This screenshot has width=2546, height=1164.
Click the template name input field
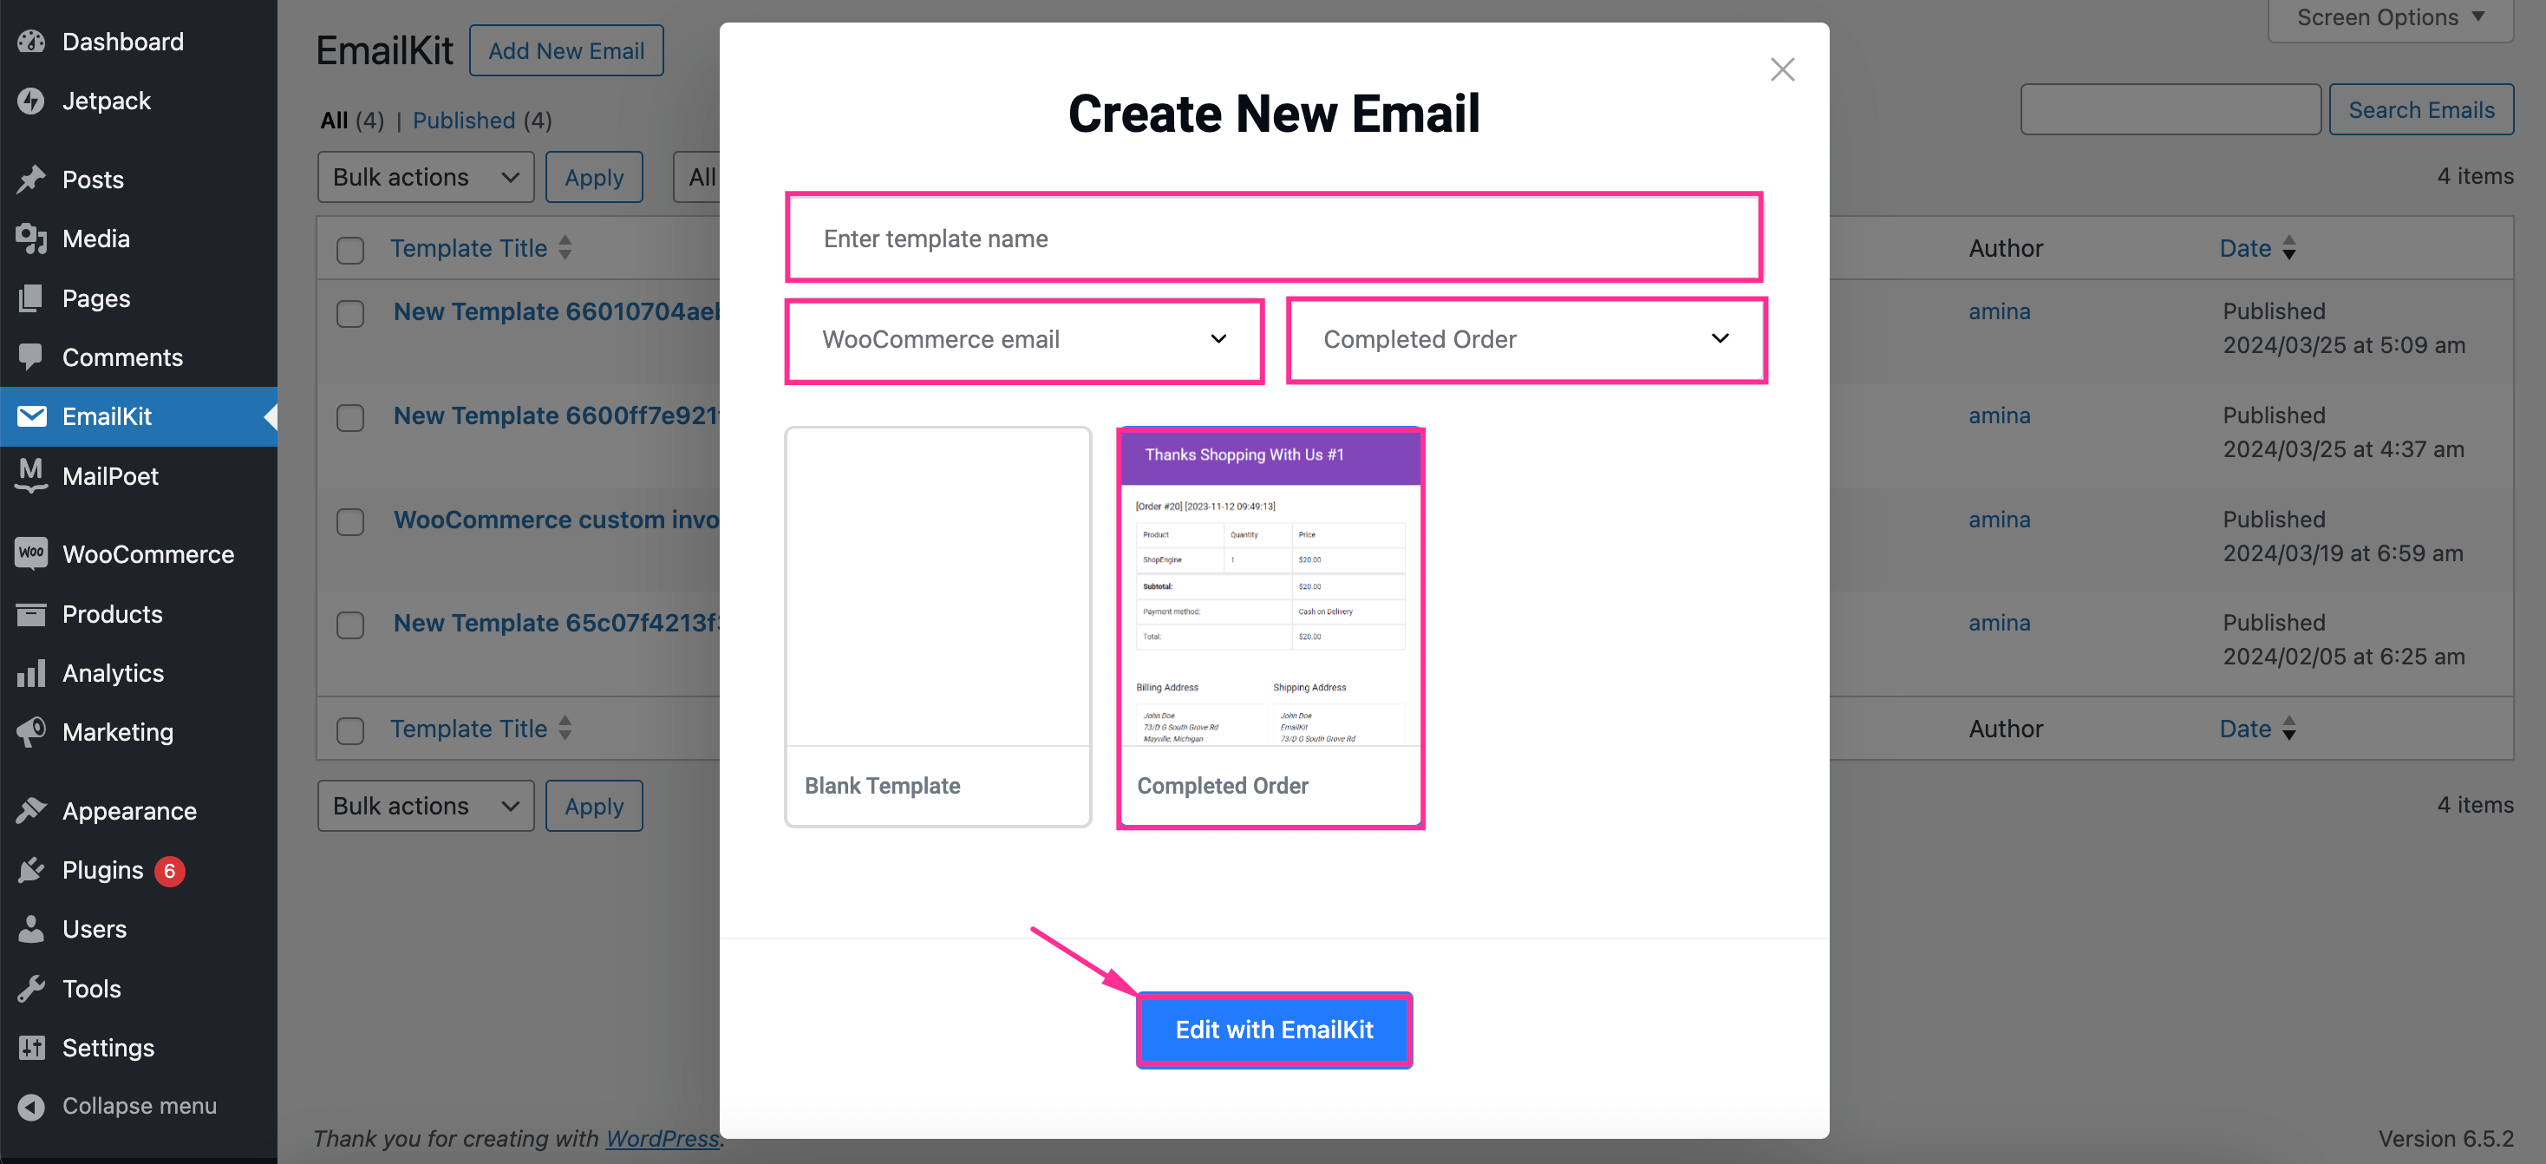1273,237
